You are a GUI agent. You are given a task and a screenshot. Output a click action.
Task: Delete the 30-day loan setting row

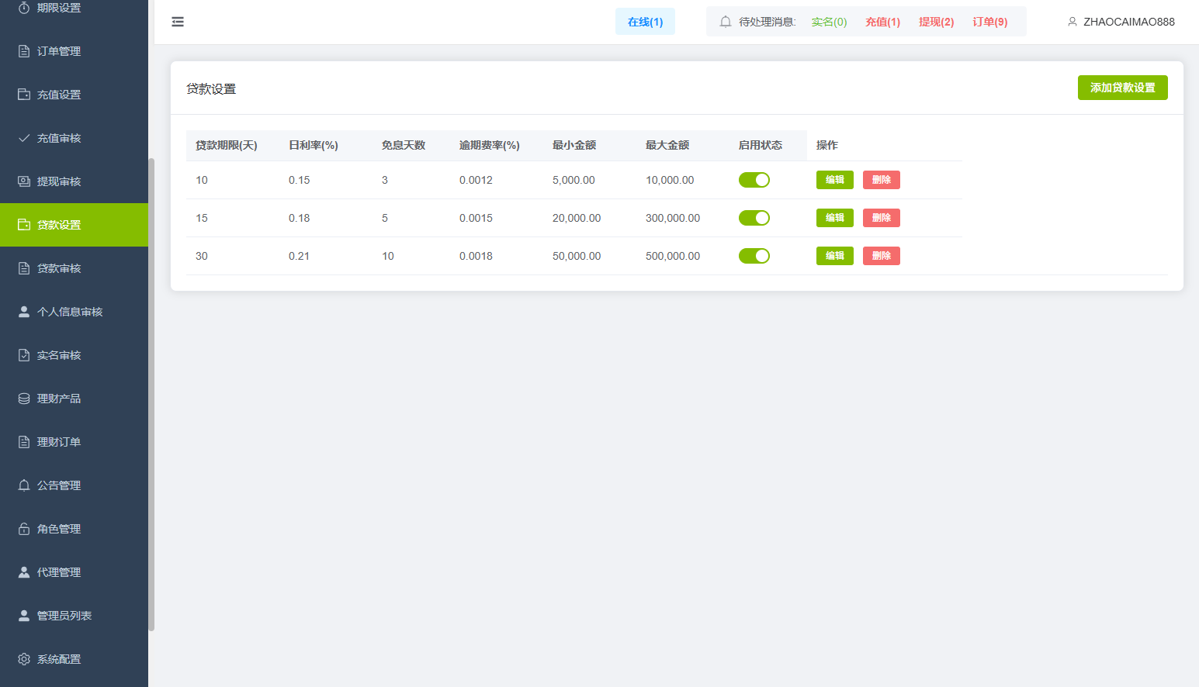point(881,256)
